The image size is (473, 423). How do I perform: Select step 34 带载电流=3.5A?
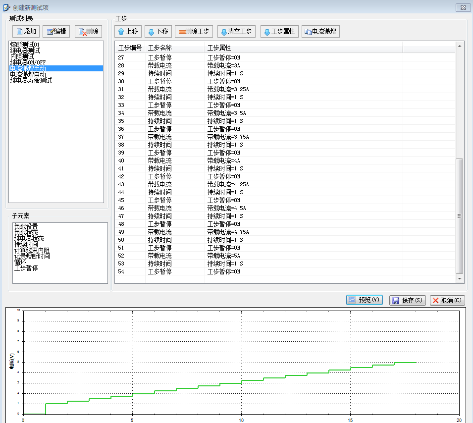tap(285, 113)
